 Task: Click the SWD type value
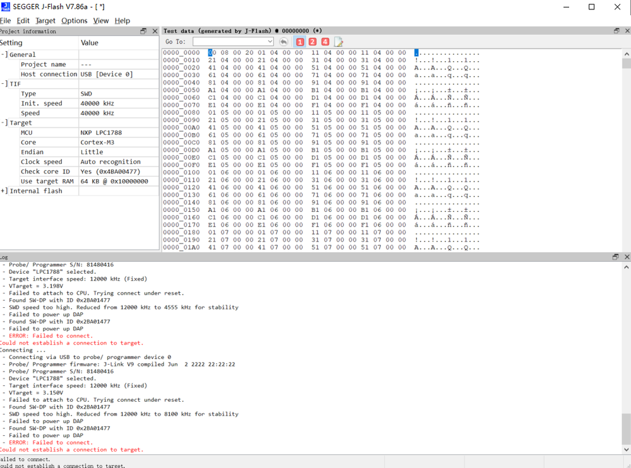point(86,93)
